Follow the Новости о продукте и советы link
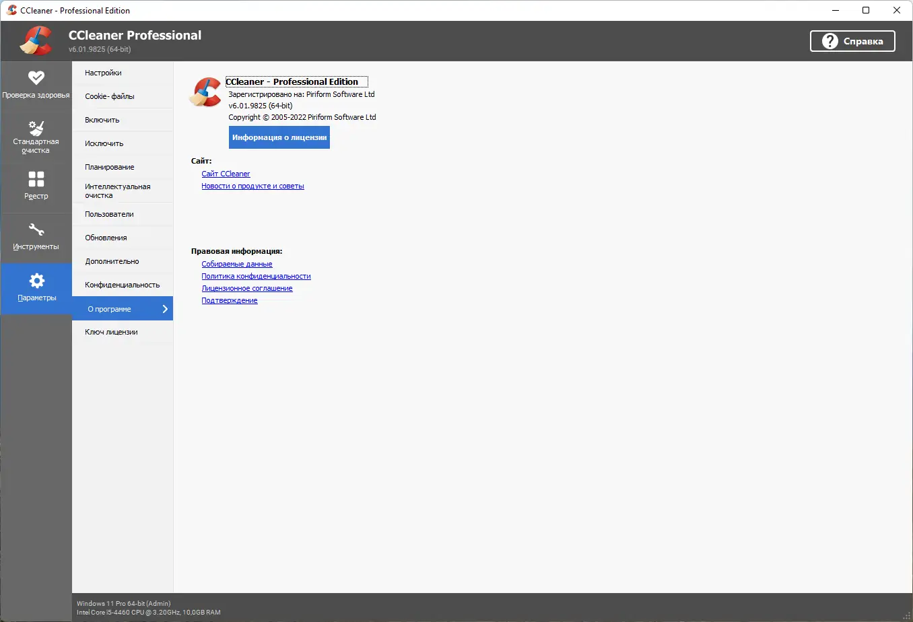913x622 pixels. [x=252, y=186]
